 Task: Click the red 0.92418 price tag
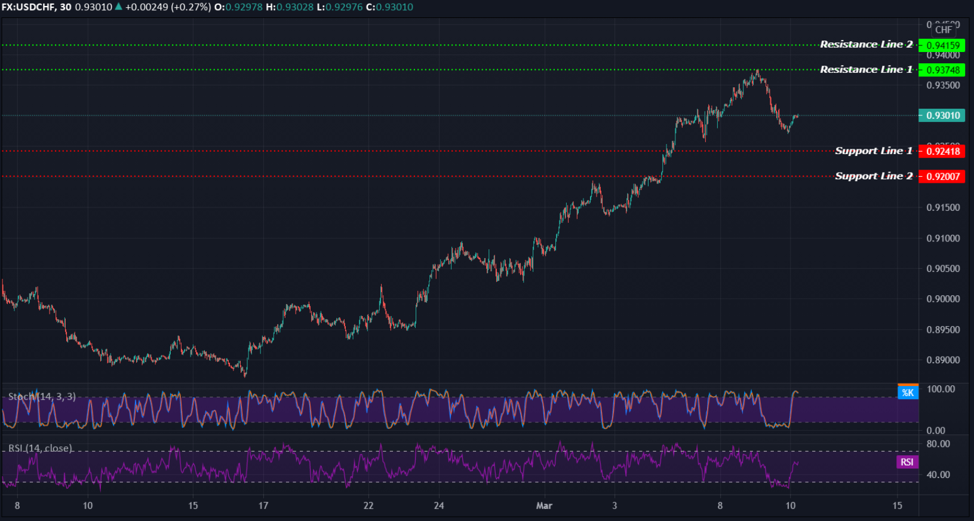(942, 151)
